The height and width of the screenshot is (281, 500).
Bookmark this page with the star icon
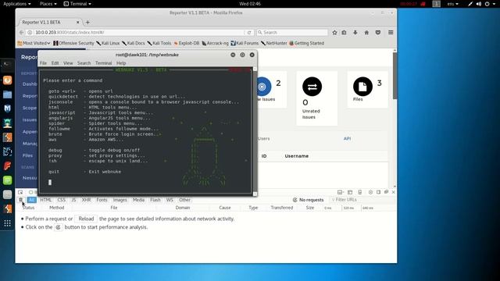pos(334,33)
